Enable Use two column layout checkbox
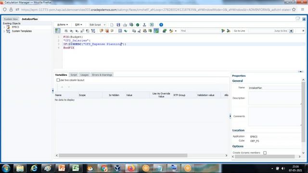 (x=58, y=80)
